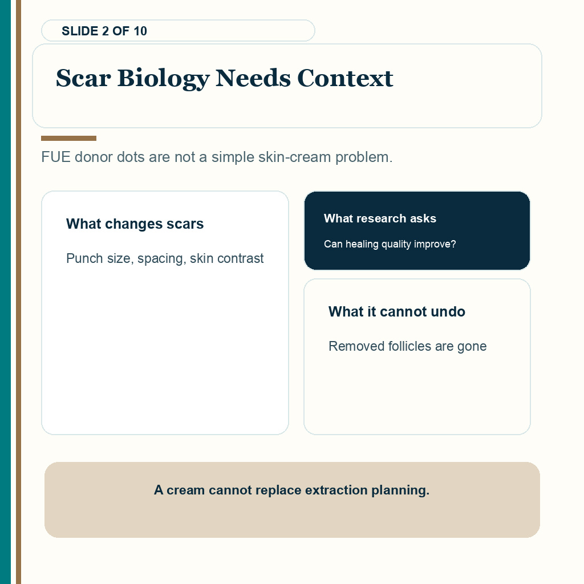Click the dark navy research card

[x=417, y=230]
